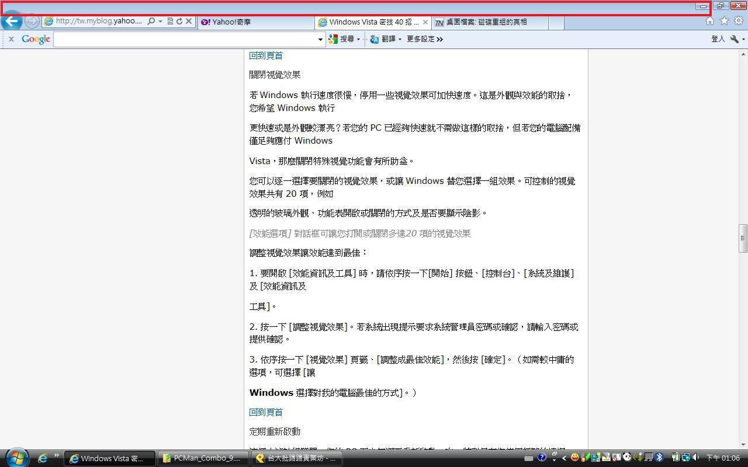Open the volume speaker tray icon
Image resolution: width=748 pixels, height=467 pixels.
695,458
